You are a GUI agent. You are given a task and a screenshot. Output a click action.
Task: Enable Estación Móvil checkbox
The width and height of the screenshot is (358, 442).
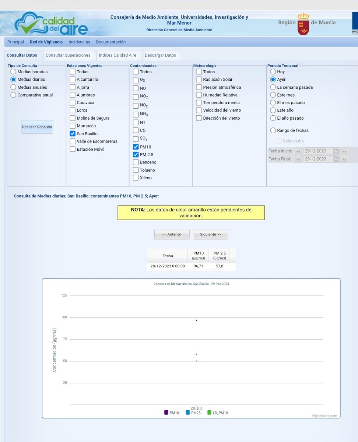pyautogui.click(x=73, y=149)
